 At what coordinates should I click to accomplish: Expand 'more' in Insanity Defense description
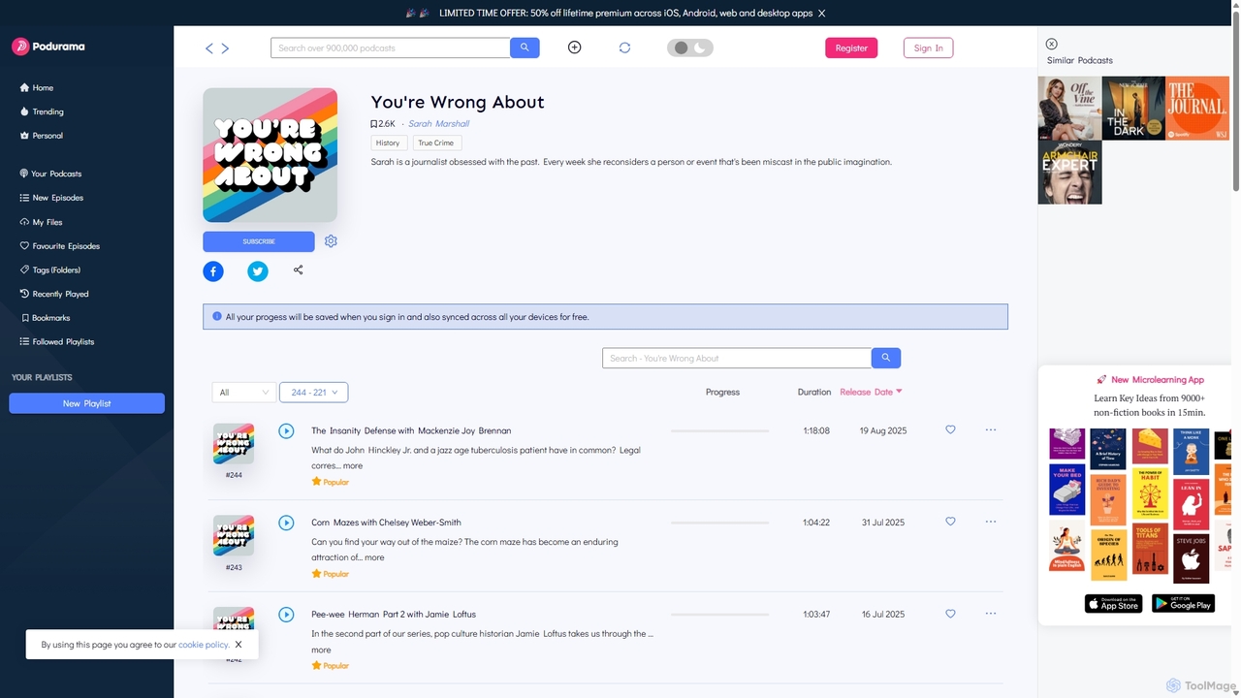[353, 466]
